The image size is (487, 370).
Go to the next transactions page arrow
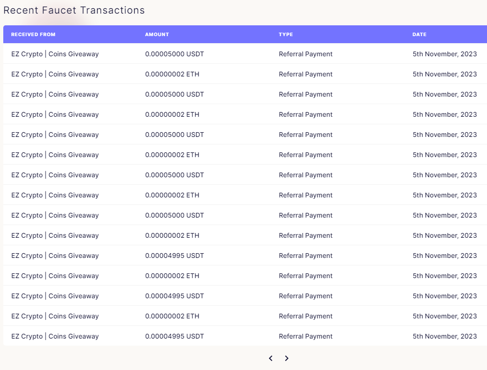[286, 358]
